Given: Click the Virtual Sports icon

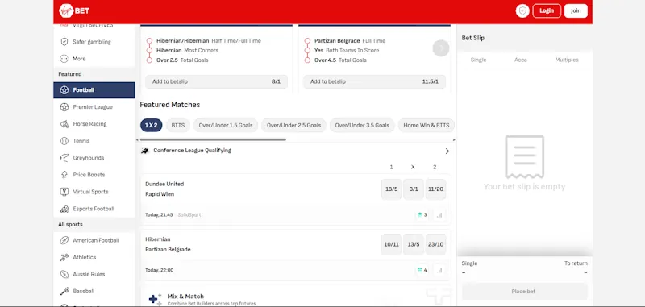Looking at the screenshot, I should (64, 192).
